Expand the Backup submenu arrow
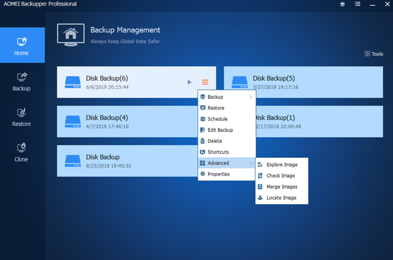The height and width of the screenshot is (260, 393). tap(251, 97)
